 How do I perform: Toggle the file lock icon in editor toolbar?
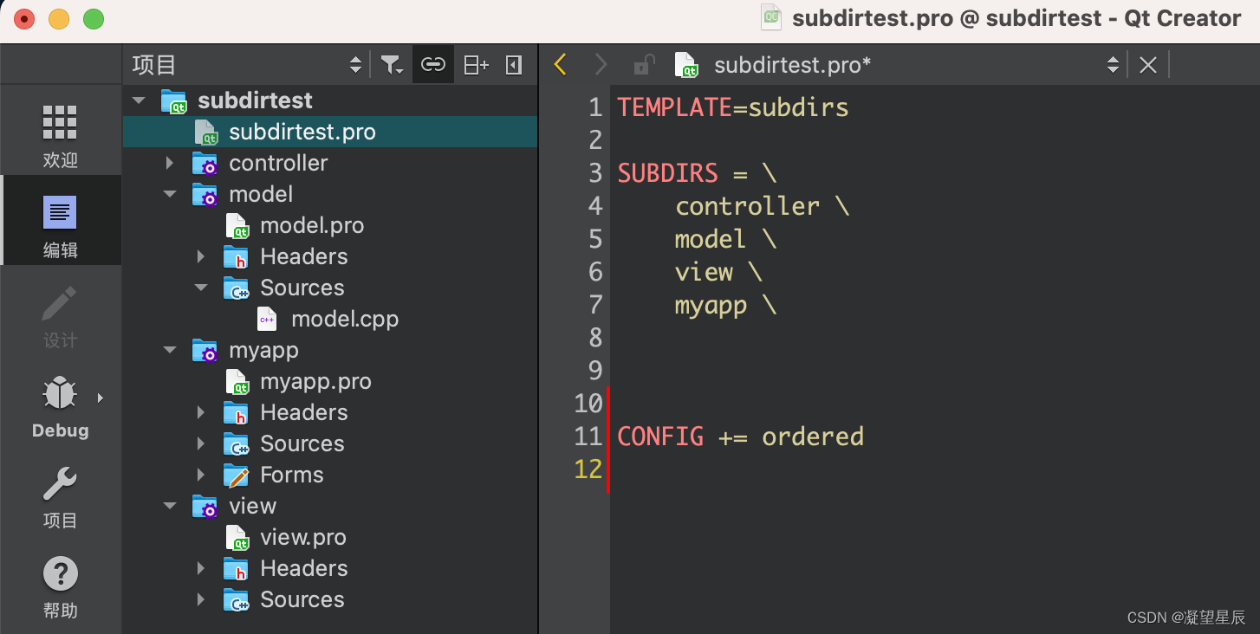pos(644,64)
